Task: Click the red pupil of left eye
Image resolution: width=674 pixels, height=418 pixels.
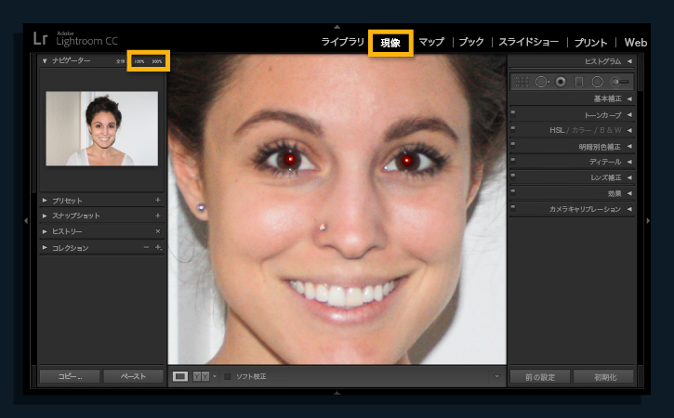Action: (x=290, y=160)
